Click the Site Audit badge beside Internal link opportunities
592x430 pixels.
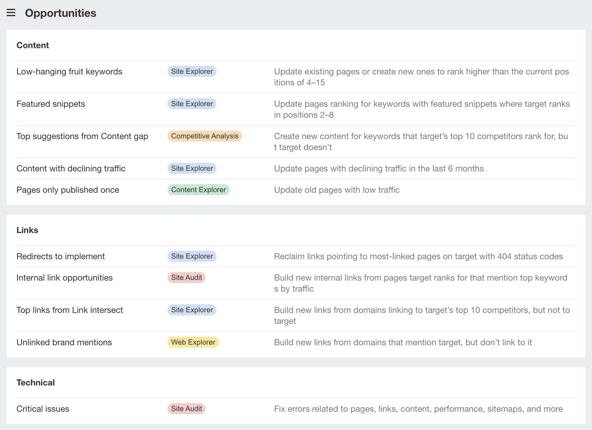[x=186, y=278]
